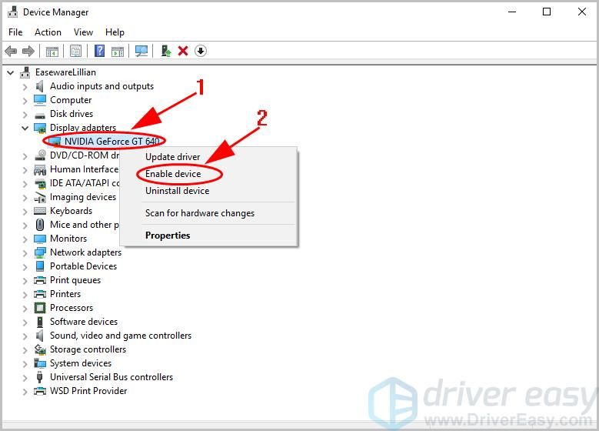Expand the Audio inputs and outputs node
599x431 pixels.
click(25, 86)
